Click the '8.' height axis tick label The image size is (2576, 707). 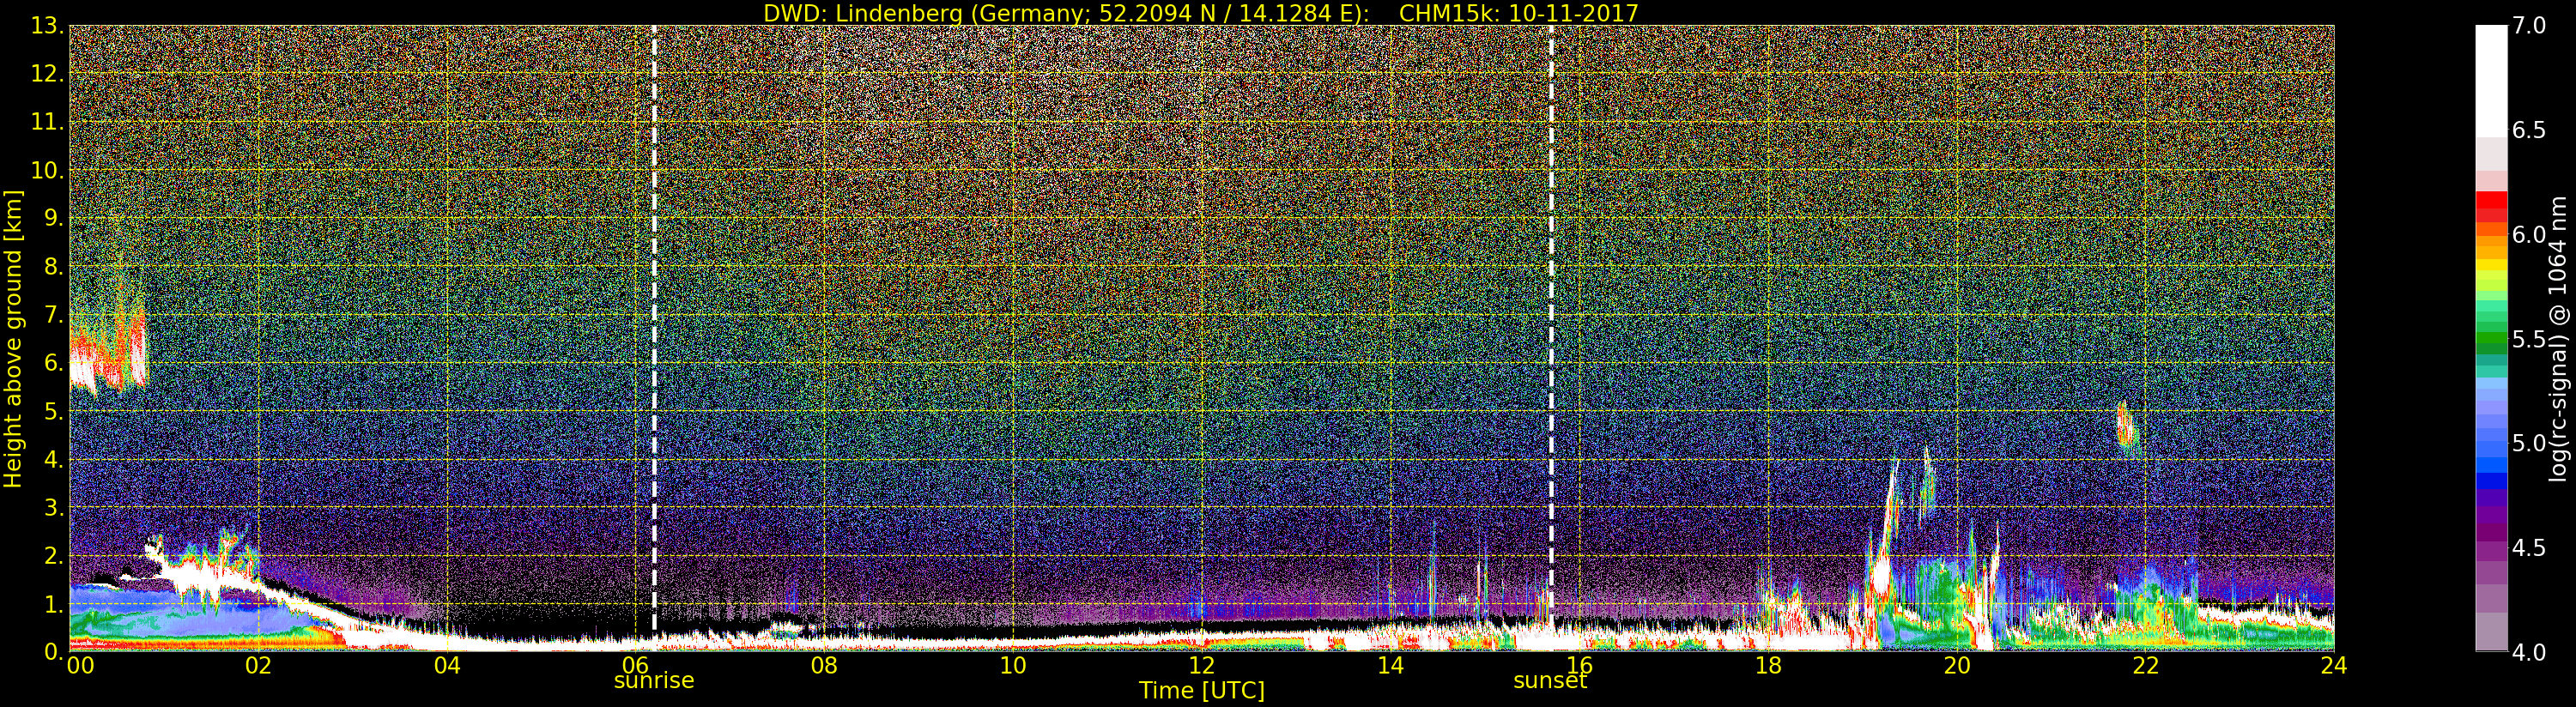[54, 266]
